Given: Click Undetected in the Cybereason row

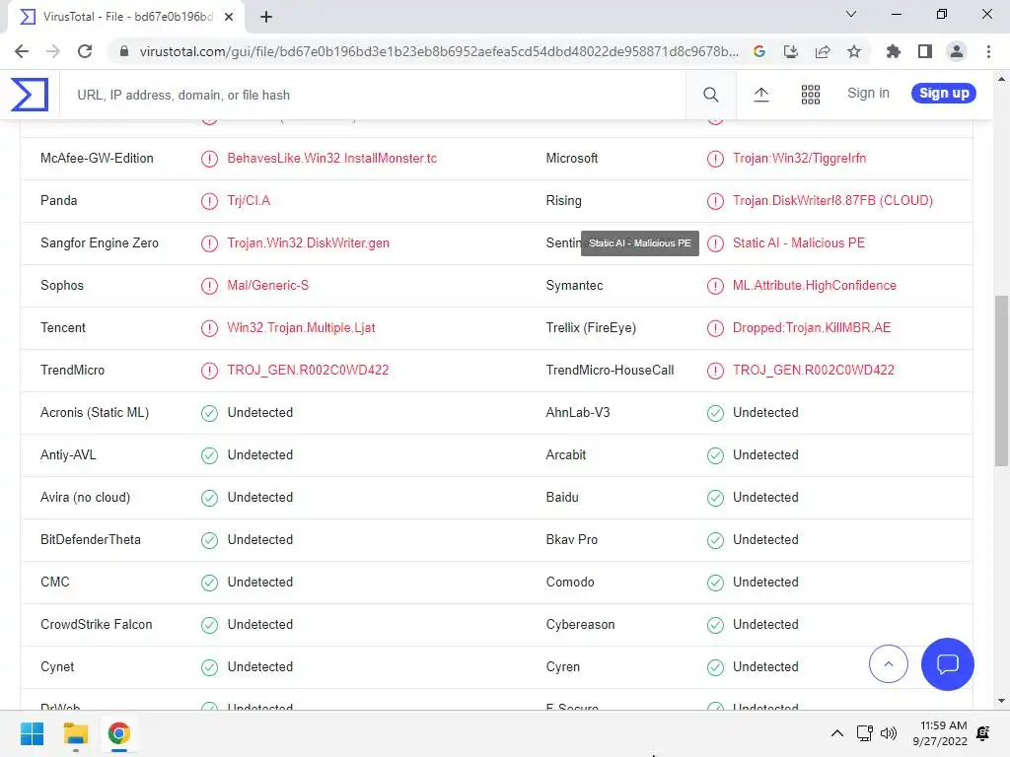Looking at the screenshot, I should (x=765, y=624).
